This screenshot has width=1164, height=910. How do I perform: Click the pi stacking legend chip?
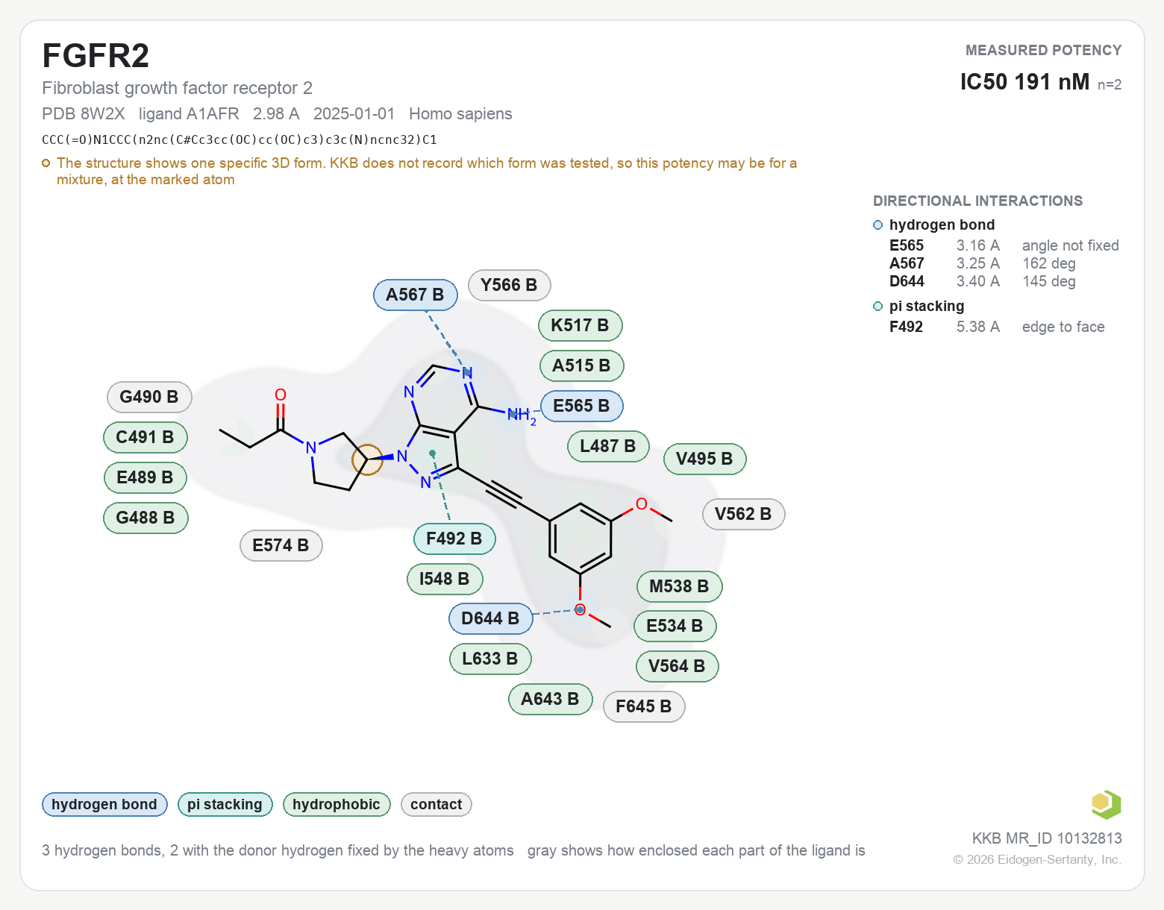pos(225,804)
